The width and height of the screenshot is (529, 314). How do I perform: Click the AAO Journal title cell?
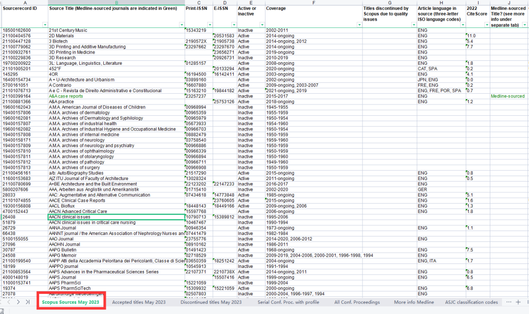tap(117, 239)
